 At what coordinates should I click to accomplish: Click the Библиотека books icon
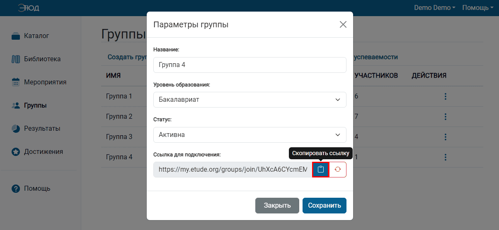[x=16, y=59]
